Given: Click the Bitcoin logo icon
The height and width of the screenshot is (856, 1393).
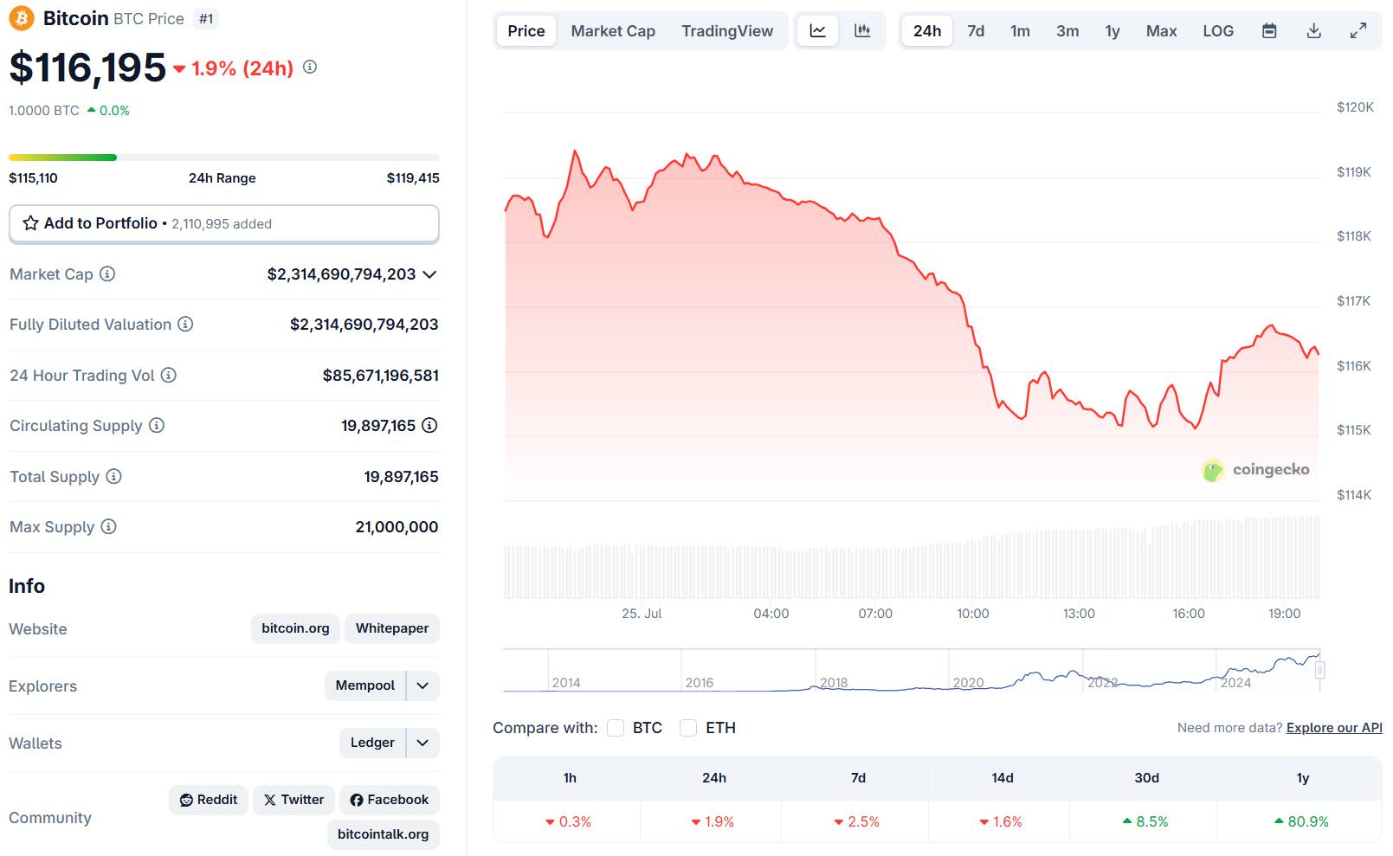Looking at the screenshot, I should 22,18.
